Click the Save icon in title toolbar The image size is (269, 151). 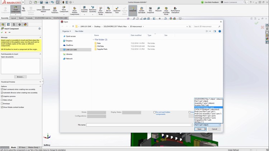click(x=41, y=2)
